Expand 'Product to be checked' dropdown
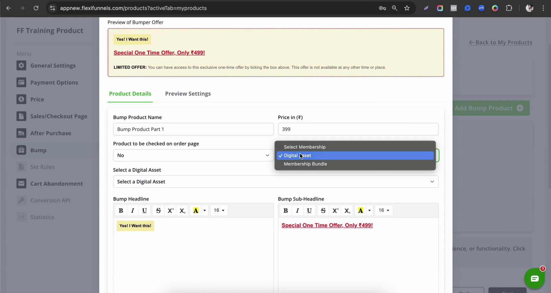551x293 pixels. point(193,155)
